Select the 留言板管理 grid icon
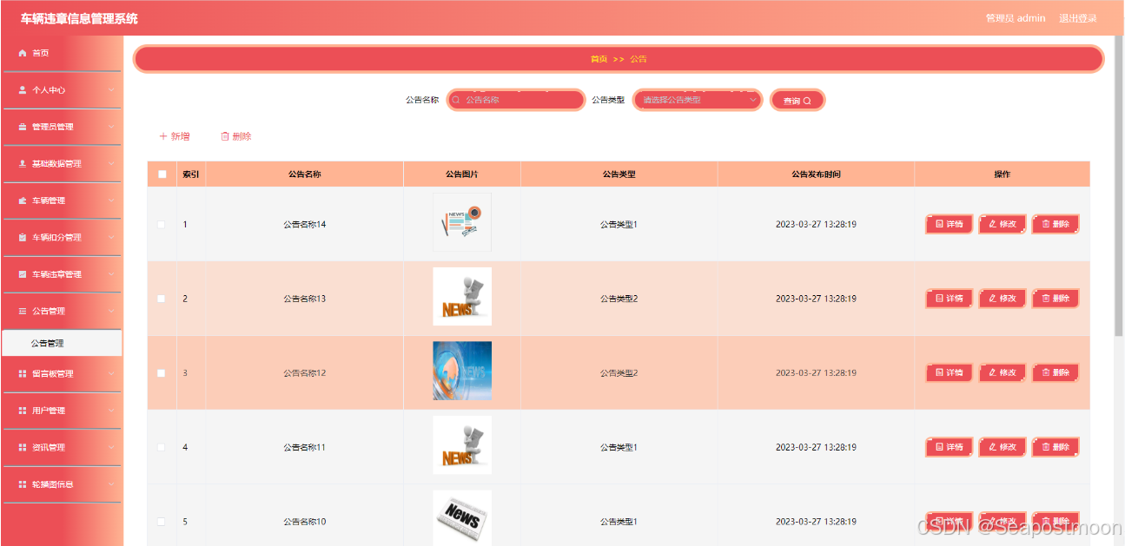The width and height of the screenshot is (1125, 546). 23,373
